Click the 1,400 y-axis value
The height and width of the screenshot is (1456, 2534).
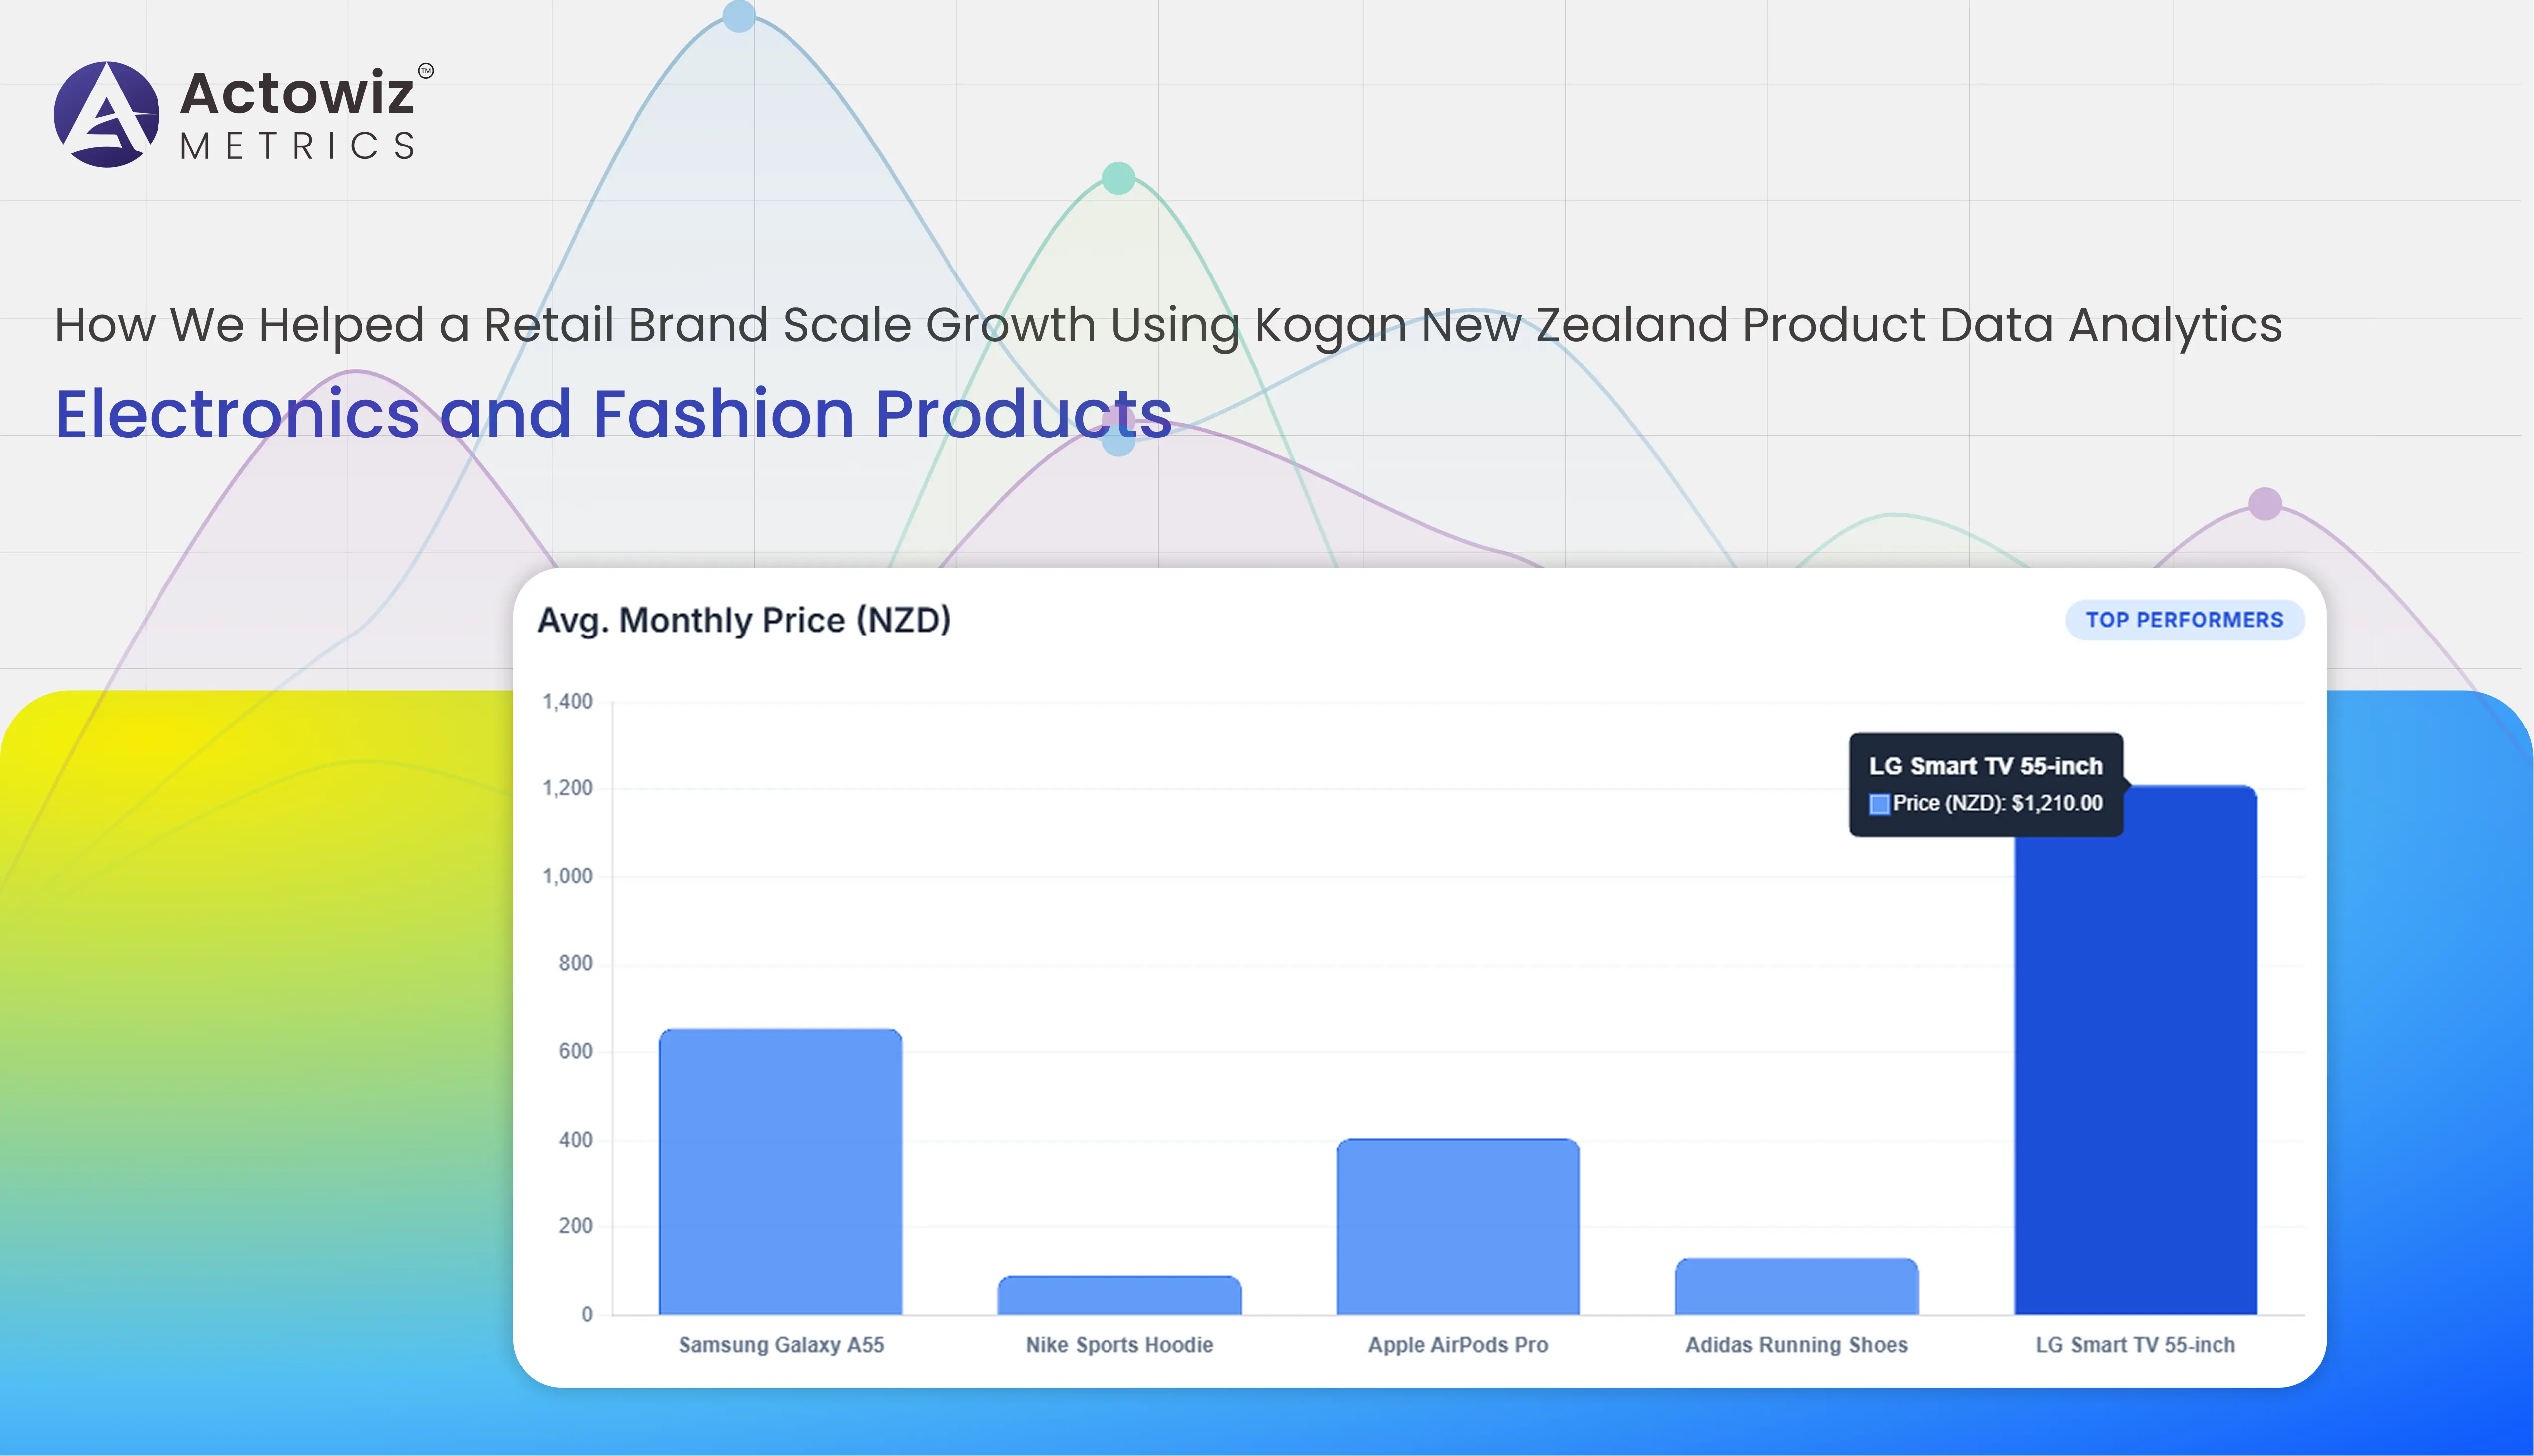coord(567,702)
